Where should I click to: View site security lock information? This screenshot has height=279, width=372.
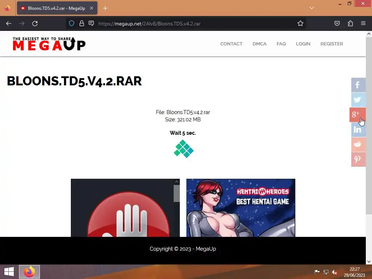pyautogui.click(x=82, y=24)
